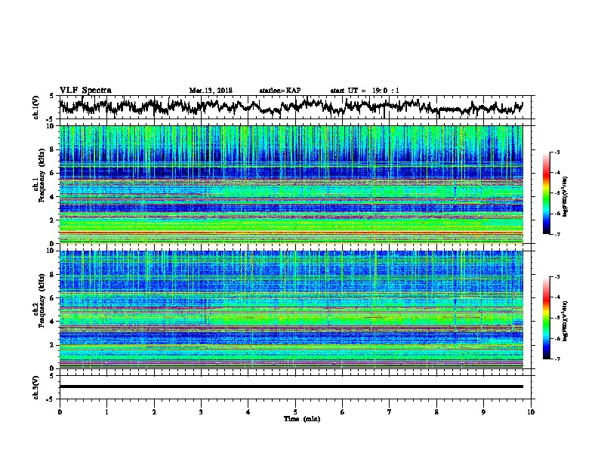Click the "-7" tick on ch.2 color bar
The image size is (598, 462).
click(556, 359)
